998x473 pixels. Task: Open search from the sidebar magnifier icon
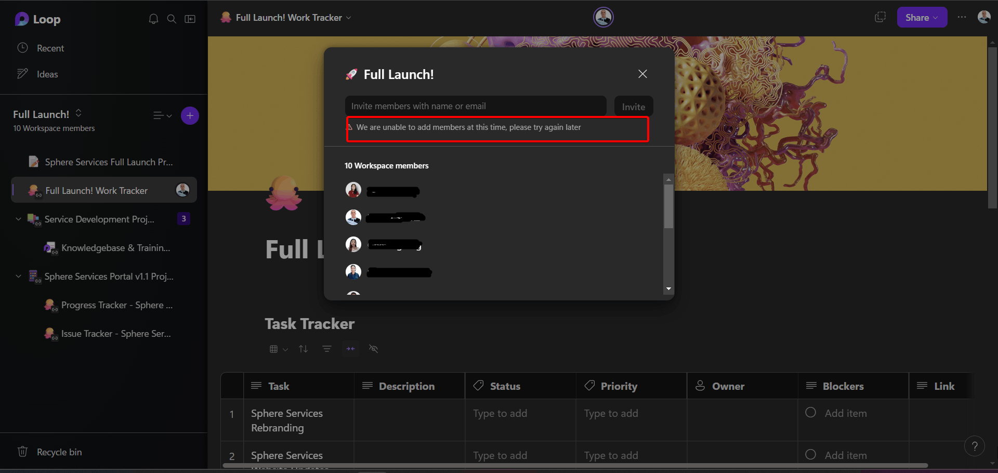pyautogui.click(x=172, y=19)
